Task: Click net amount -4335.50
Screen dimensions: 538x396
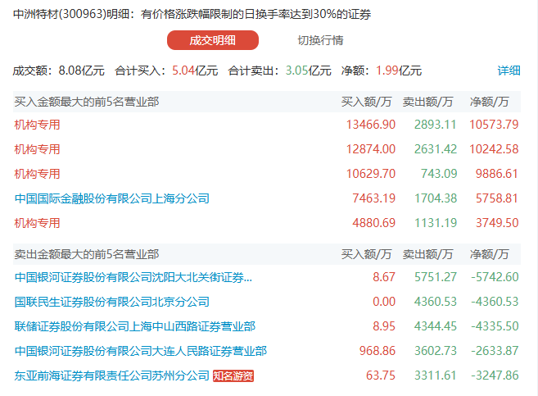Action: 495,326
